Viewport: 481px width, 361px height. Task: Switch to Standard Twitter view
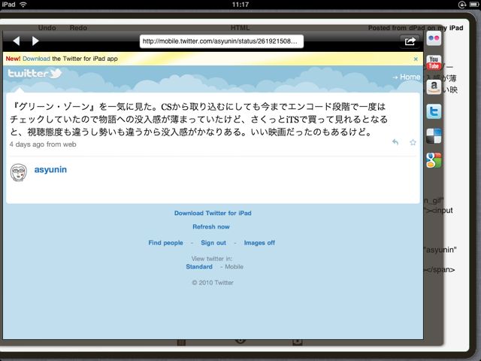199,267
